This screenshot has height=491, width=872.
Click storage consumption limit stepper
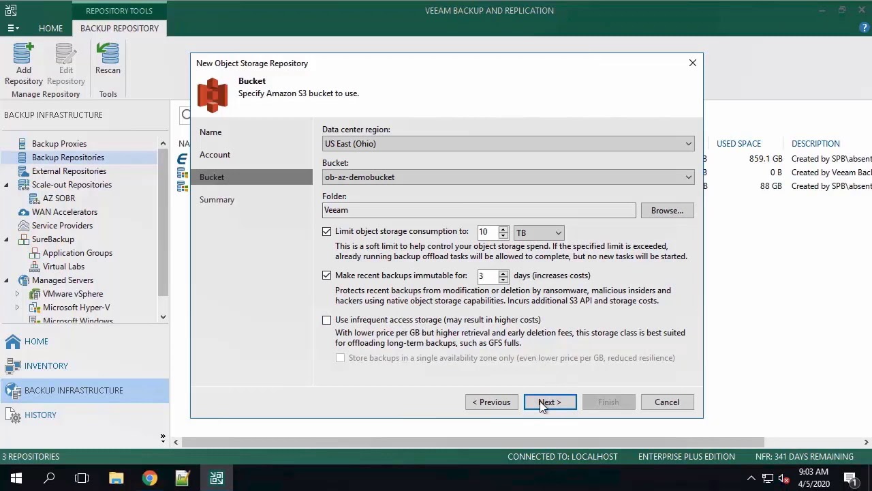click(503, 233)
